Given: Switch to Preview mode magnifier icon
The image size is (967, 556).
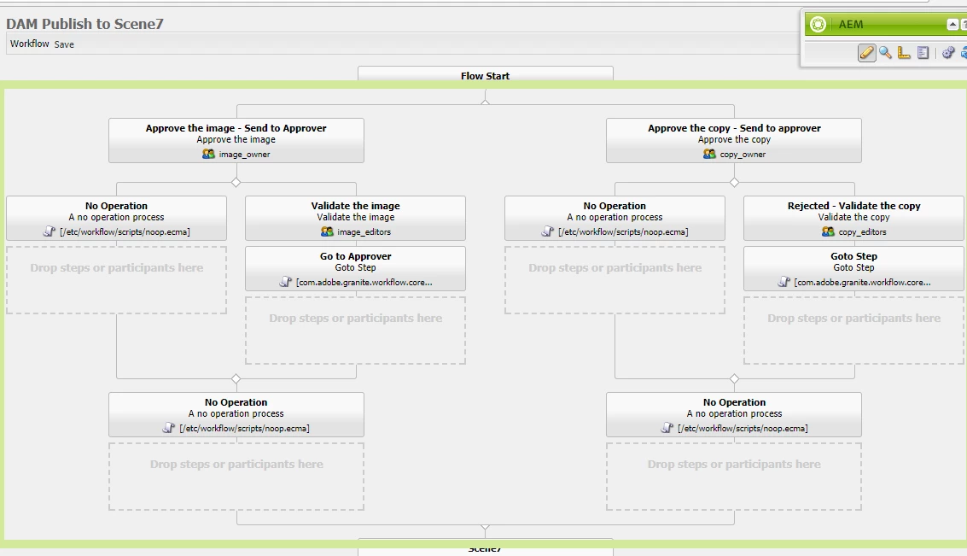Looking at the screenshot, I should 886,53.
